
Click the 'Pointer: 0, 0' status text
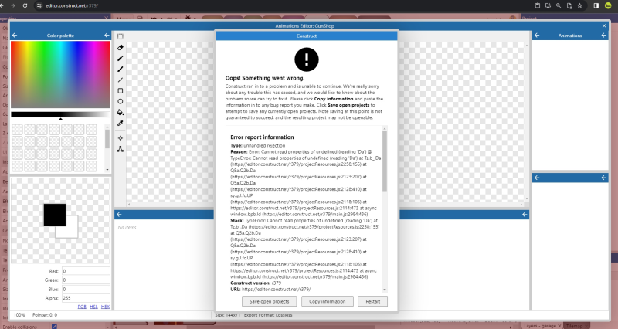tap(45, 315)
